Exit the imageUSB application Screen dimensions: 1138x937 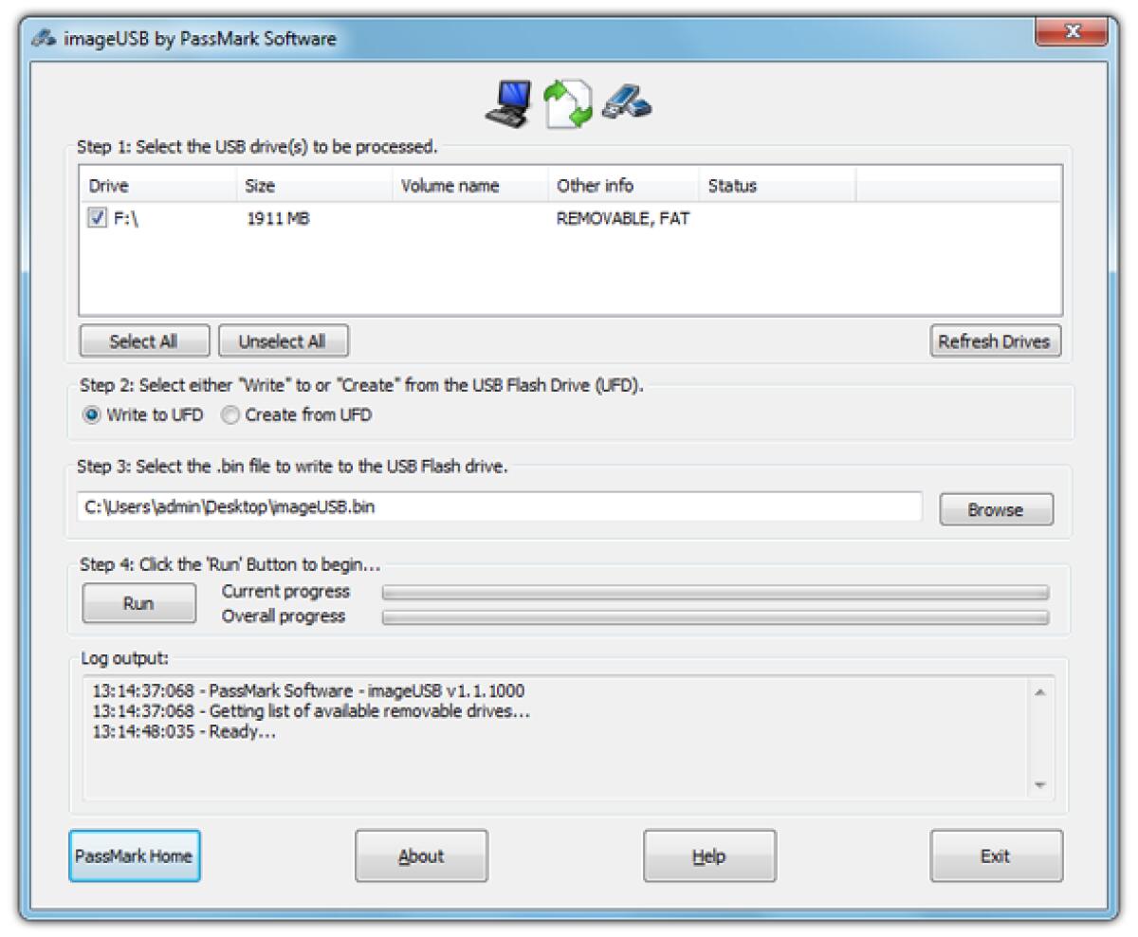(996, 855)
